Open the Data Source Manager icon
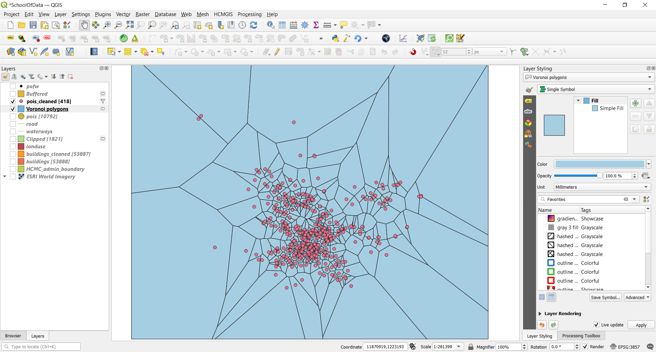 pyautogui.click(x=11, y=52)
